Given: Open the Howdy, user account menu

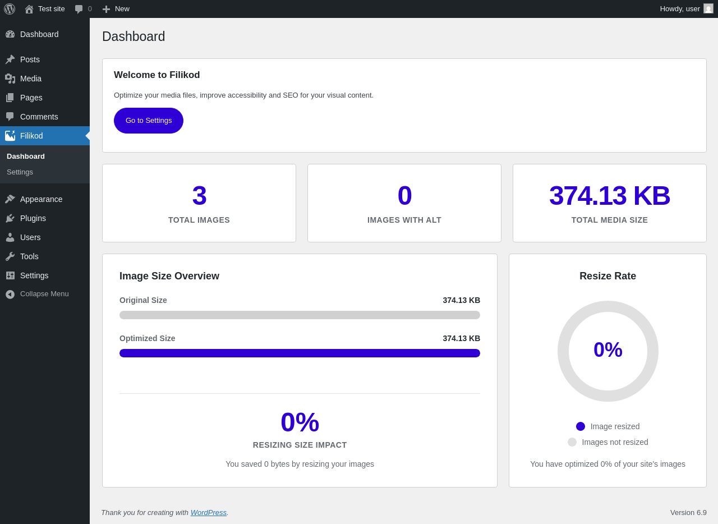Looking at the screenshot, I should pos(679,9).
